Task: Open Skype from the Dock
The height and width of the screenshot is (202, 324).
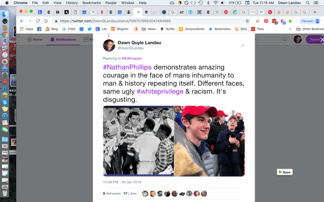Action: (5, 102)
